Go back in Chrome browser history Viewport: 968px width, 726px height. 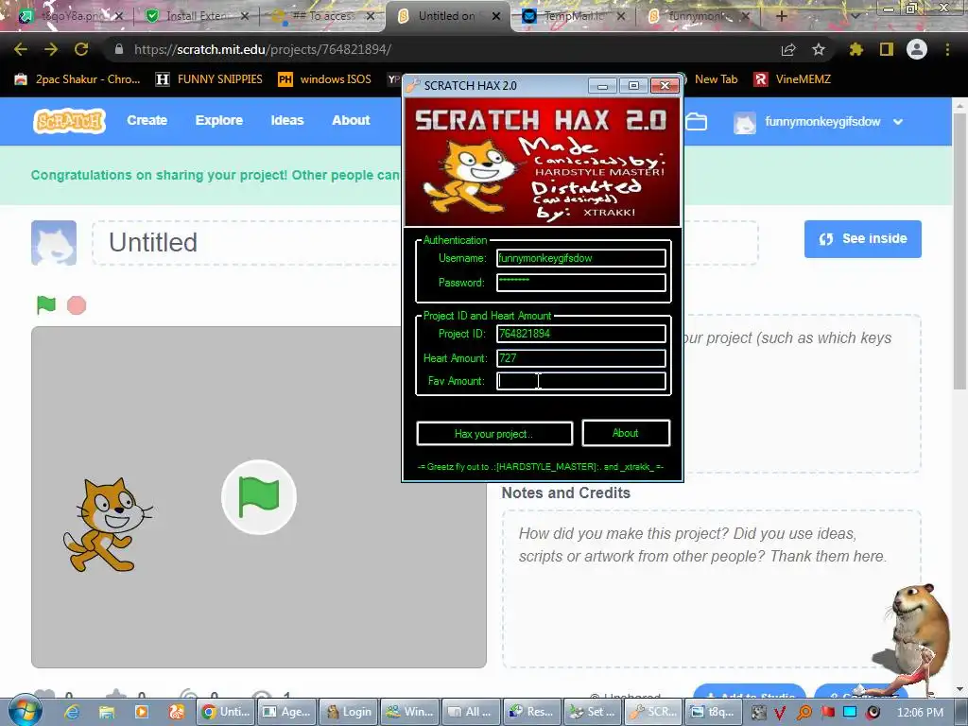(x=21, y=49)
